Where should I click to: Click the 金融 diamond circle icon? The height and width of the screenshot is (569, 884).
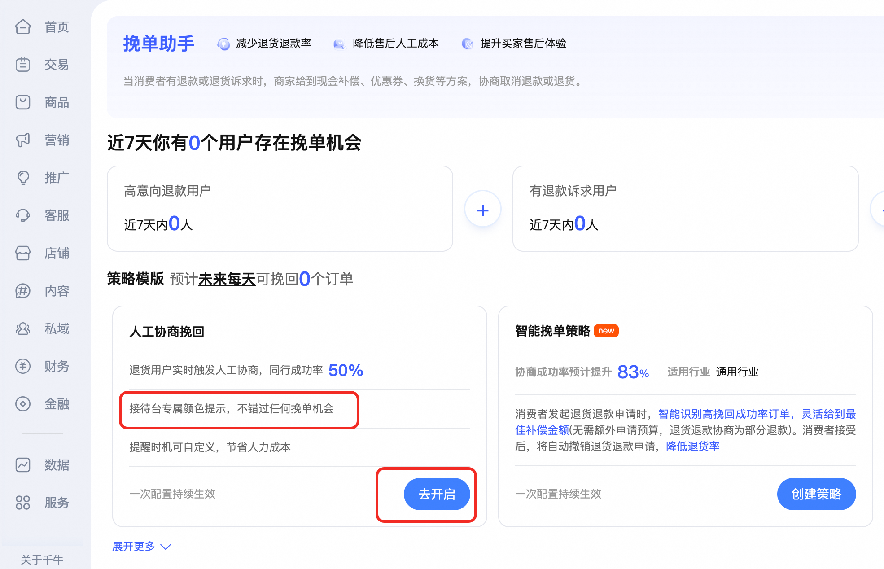[x=23, y=404]
